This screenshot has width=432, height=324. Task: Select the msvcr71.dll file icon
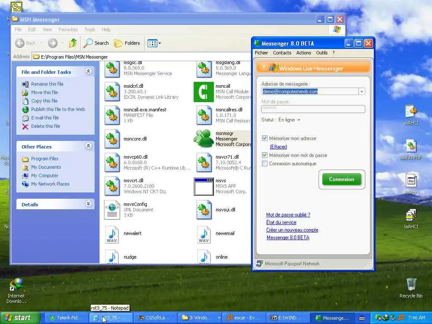tap(204, 162)
